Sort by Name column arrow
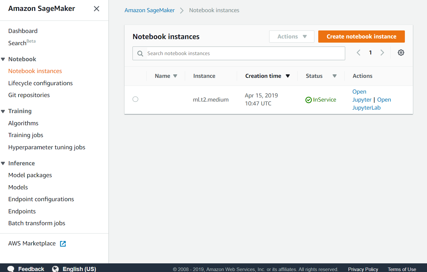The width and height of the screenshot is (427, 272). pyautogui.click(x=175, y=76)
